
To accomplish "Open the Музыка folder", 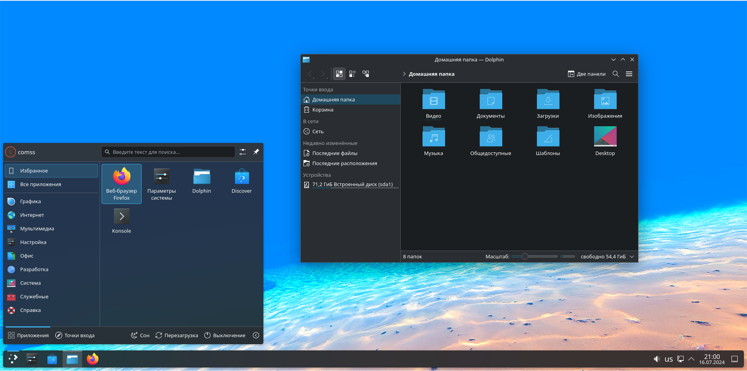I will (x=433, y=141).
